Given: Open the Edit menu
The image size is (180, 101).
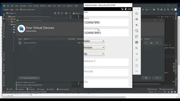Looking at the screenshot, I should coord(12,6).
